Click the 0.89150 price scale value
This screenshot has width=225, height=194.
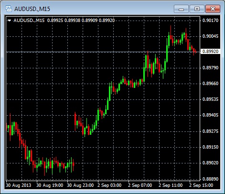210,147
